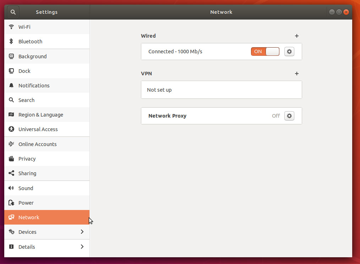Close the Settings window
Image resolution: width=360 pixels, height=264 pixels.
(x=346, y=12)
